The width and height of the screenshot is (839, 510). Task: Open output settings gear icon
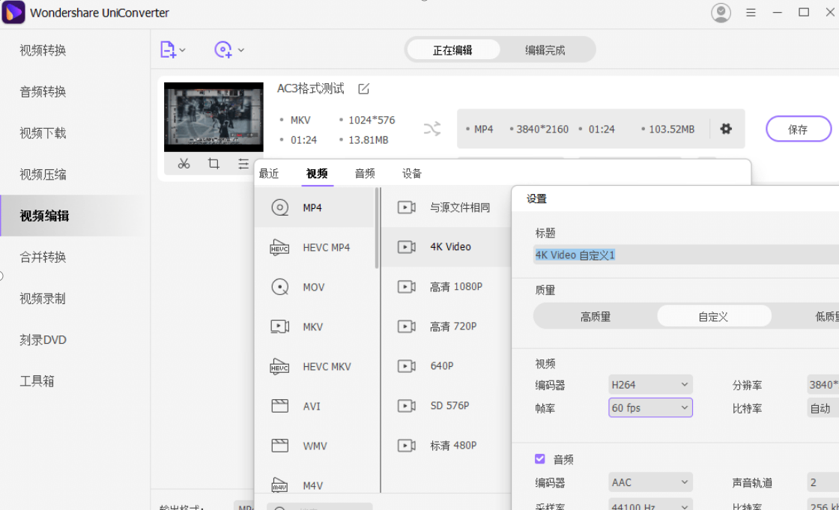726,129
